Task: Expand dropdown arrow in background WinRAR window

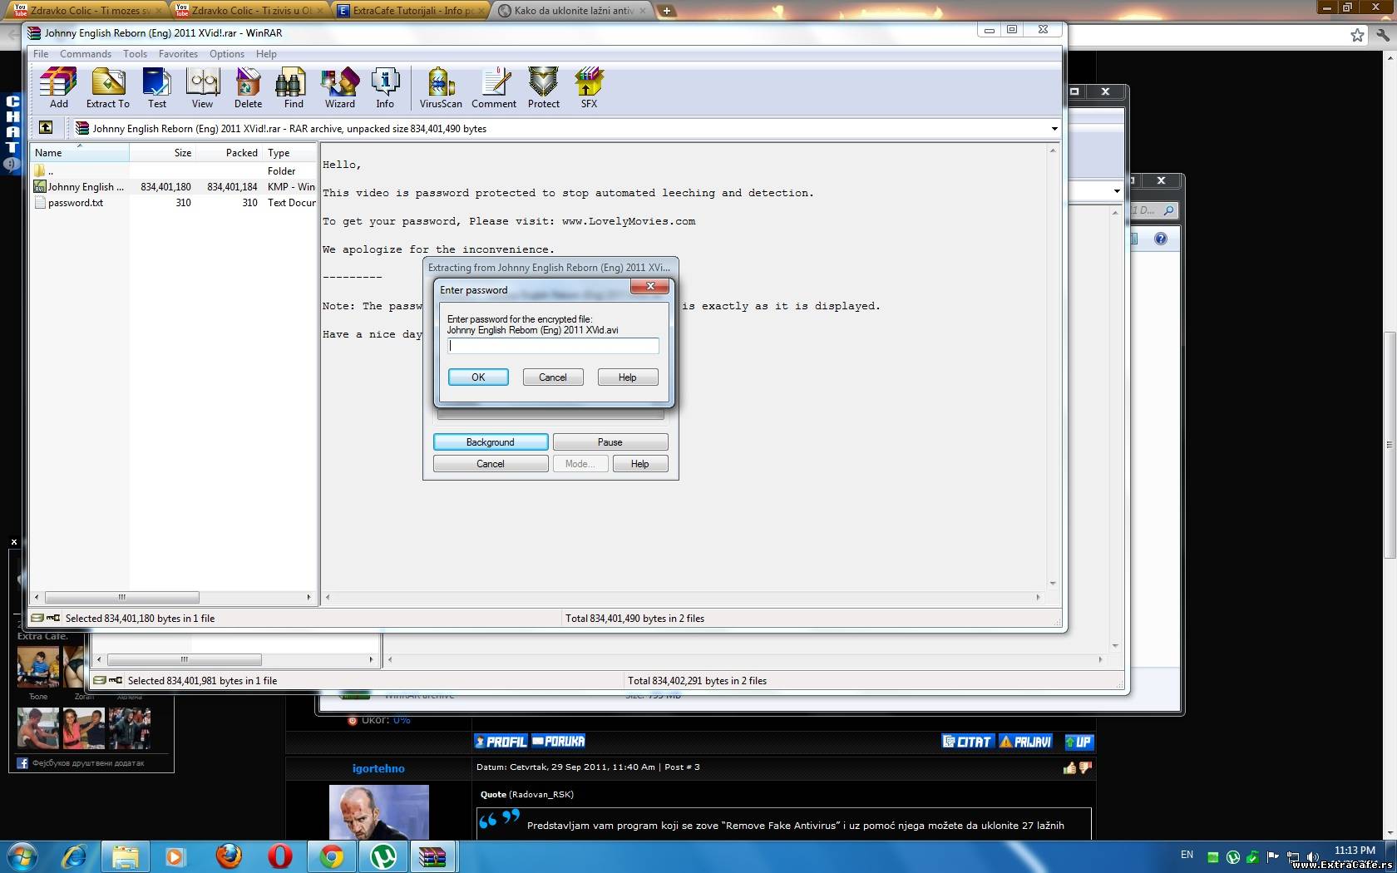Action: pos(1116,191)
